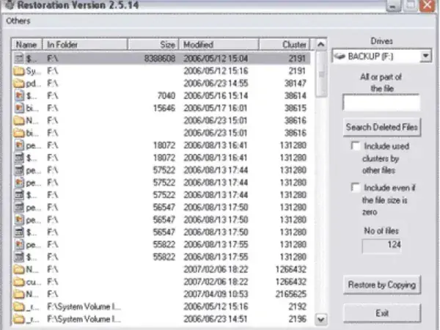
Task: Select the file icon sized 8388608
Action: tap(20, 57)
